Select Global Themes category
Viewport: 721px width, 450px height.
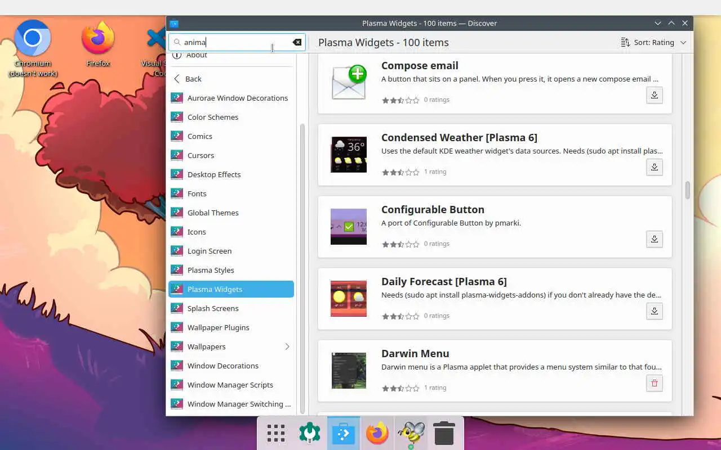(x=231, y=213)
